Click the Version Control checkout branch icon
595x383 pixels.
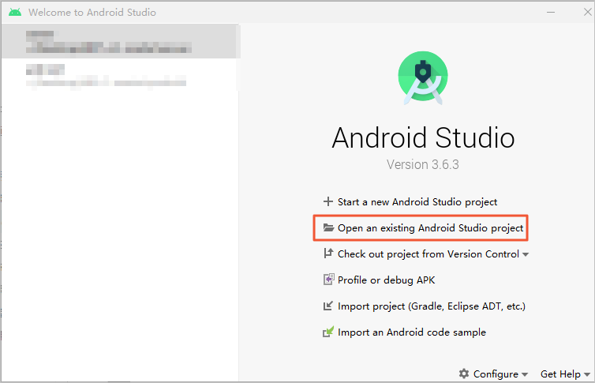pyautogui.click(x=328, y=253)
